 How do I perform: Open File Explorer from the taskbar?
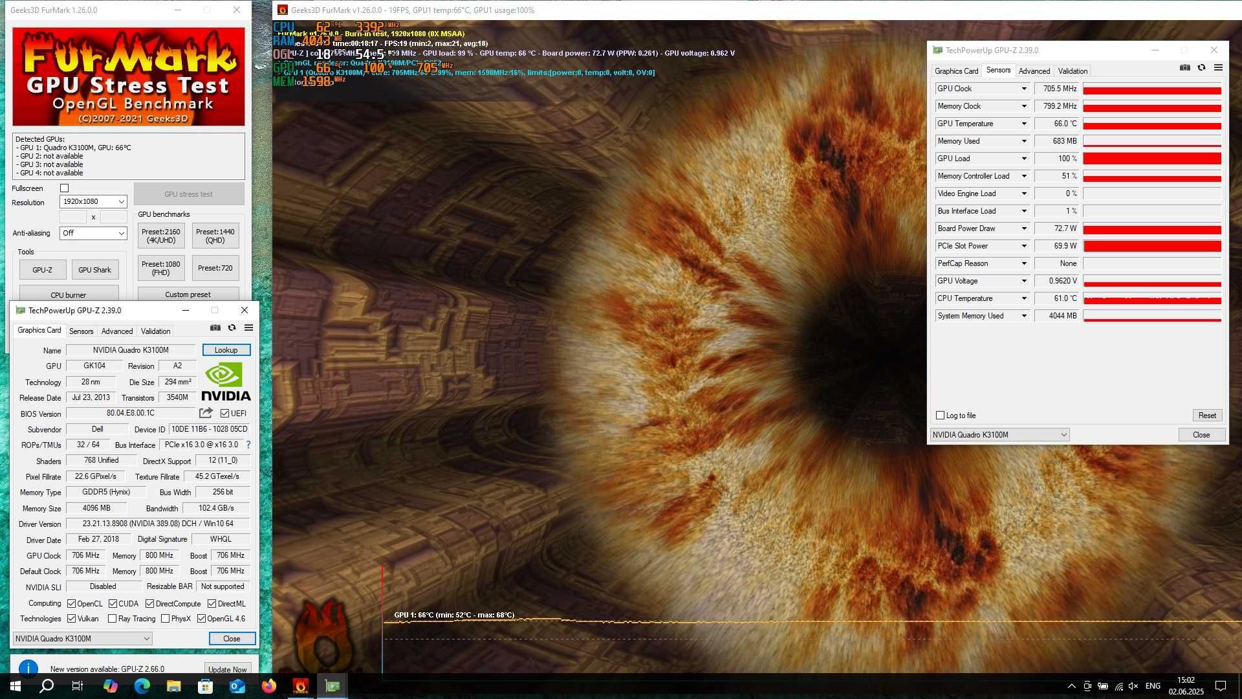(x=173, y=686)
